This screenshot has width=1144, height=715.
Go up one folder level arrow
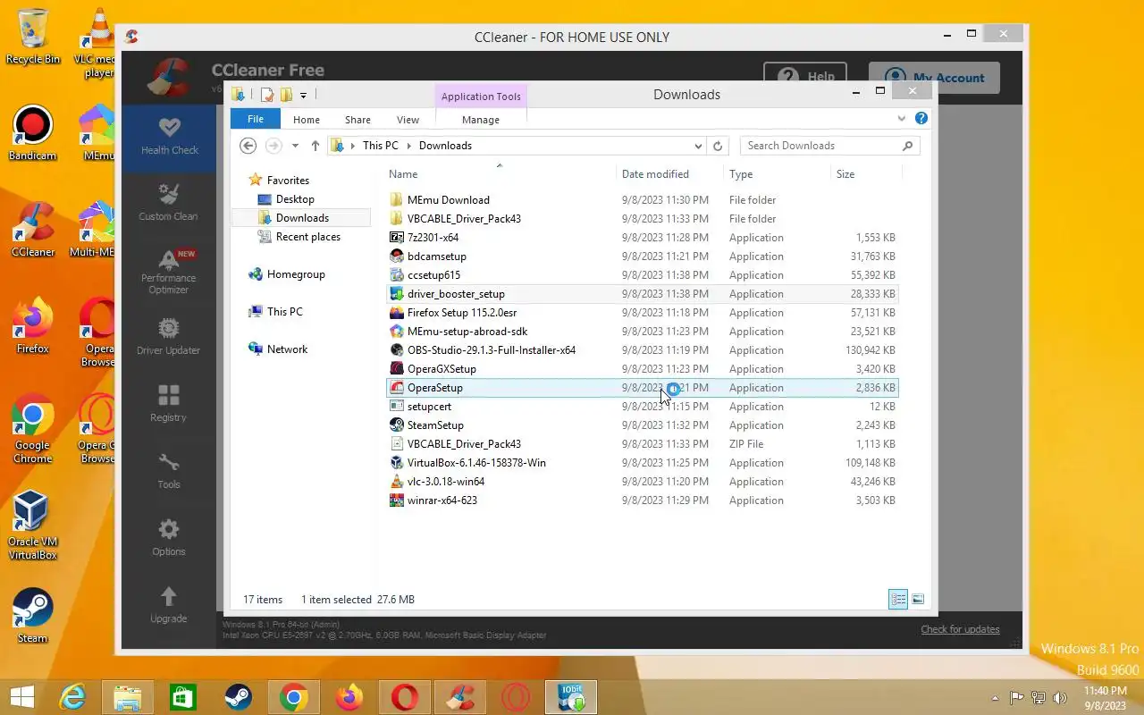coord(315,146)
